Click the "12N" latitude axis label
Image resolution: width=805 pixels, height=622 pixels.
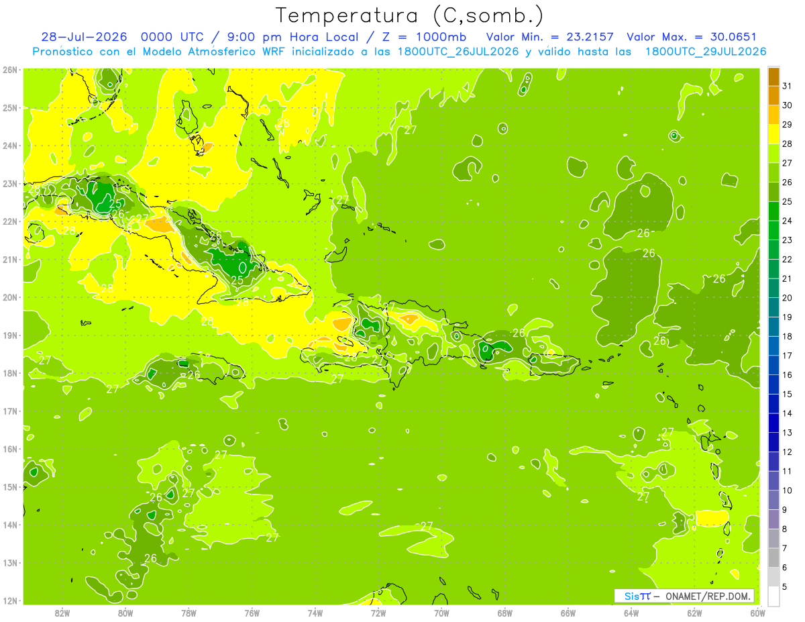point(9,601)
